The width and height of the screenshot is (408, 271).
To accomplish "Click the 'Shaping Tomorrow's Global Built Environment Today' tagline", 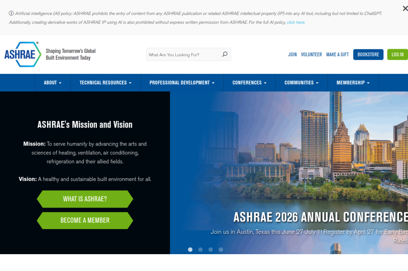I will tap(71, 54).
